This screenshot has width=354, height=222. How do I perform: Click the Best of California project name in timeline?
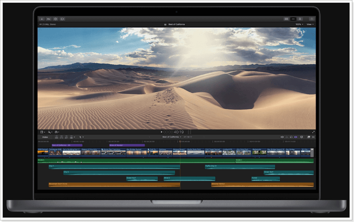coord(171,137)
